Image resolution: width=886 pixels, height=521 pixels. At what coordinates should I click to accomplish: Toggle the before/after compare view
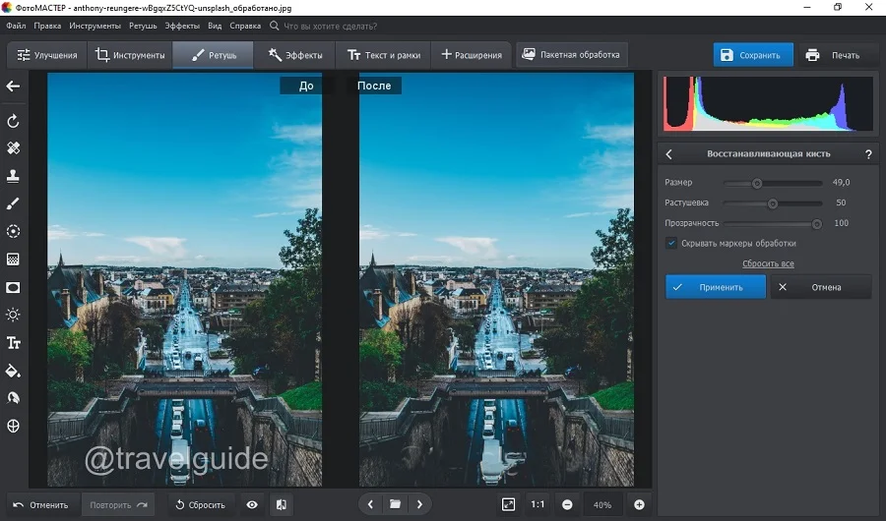pos(281,504)
